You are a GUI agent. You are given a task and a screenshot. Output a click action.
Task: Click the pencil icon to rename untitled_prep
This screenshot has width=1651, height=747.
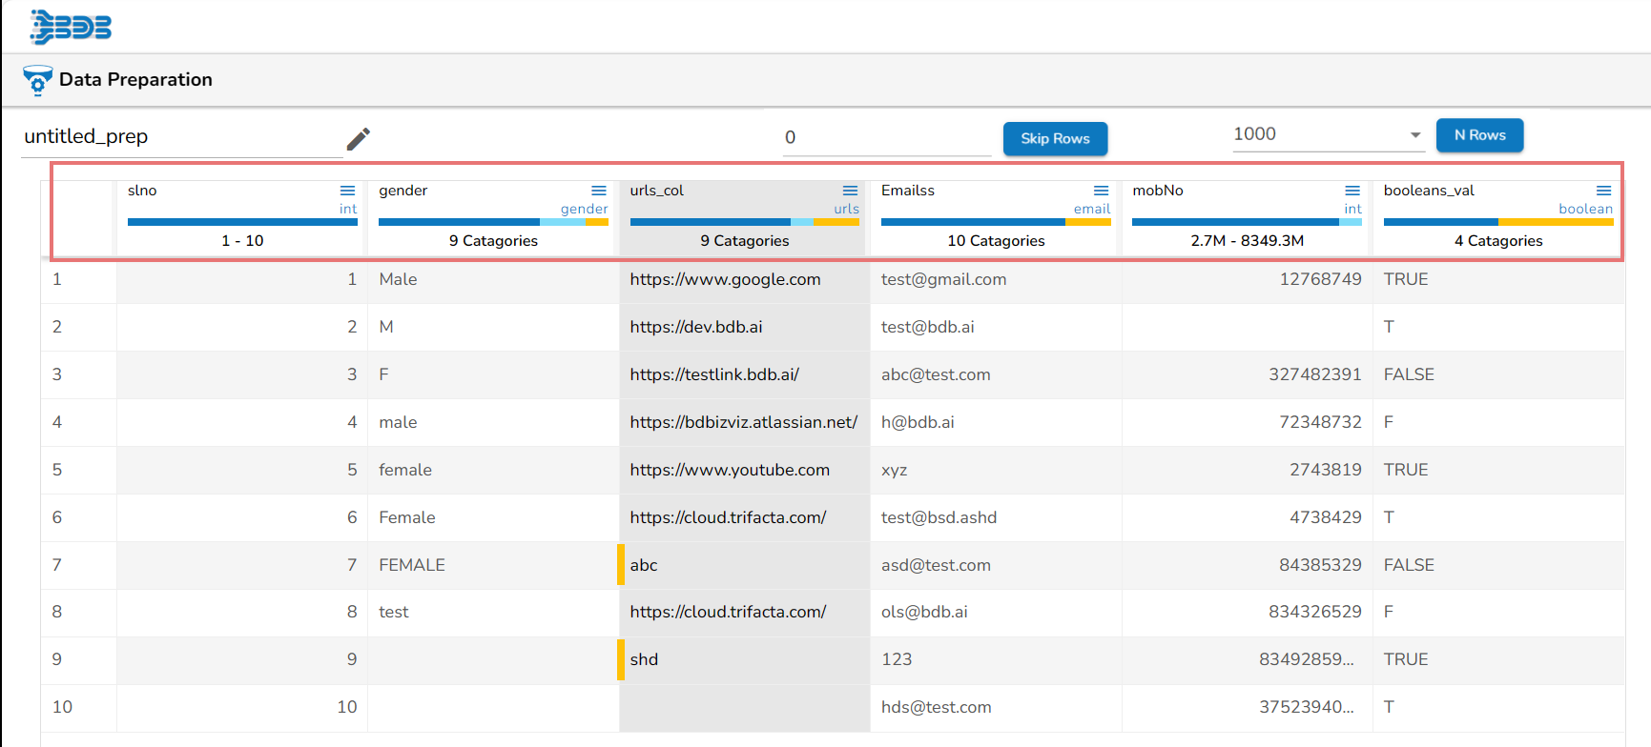click(x=359, y=139)
